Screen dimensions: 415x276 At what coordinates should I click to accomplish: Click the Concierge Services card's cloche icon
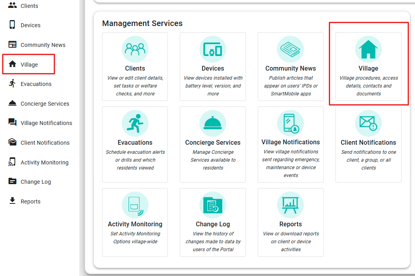(213, 123)
